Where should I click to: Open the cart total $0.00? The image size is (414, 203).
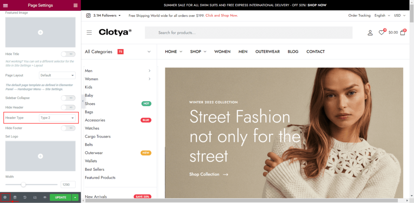(393, 32)
